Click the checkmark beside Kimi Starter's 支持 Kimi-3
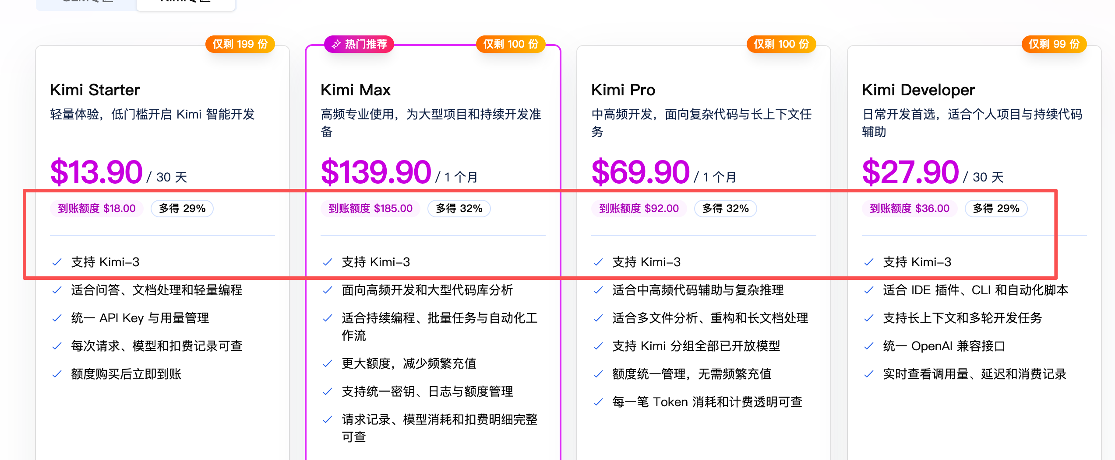1115x460 pixels. [x=57, y=262]
